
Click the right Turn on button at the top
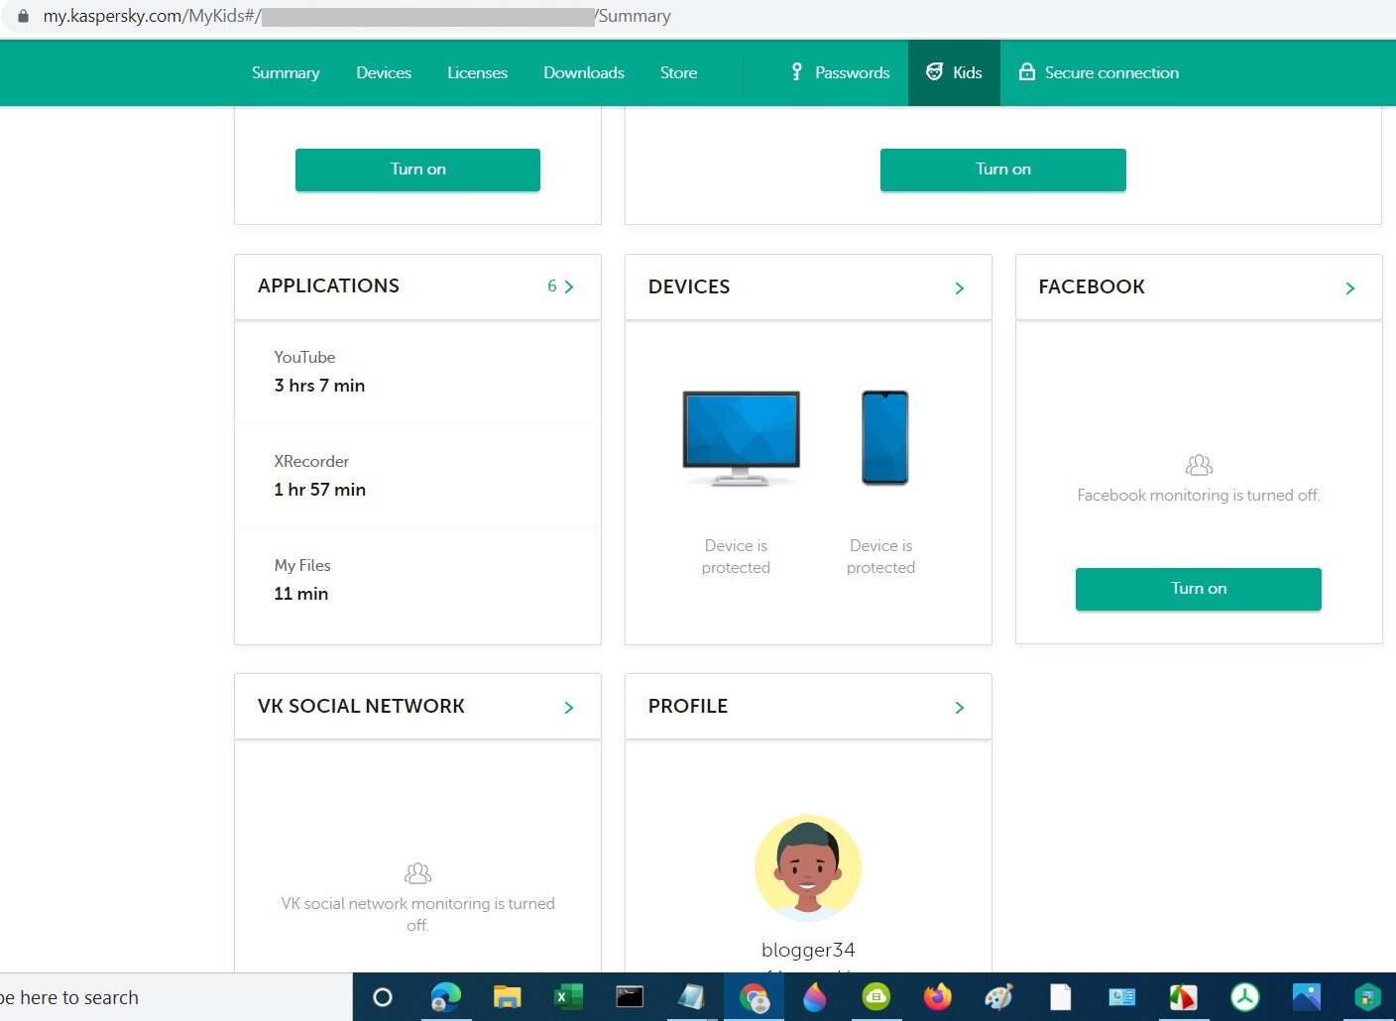pos(1002,170)
